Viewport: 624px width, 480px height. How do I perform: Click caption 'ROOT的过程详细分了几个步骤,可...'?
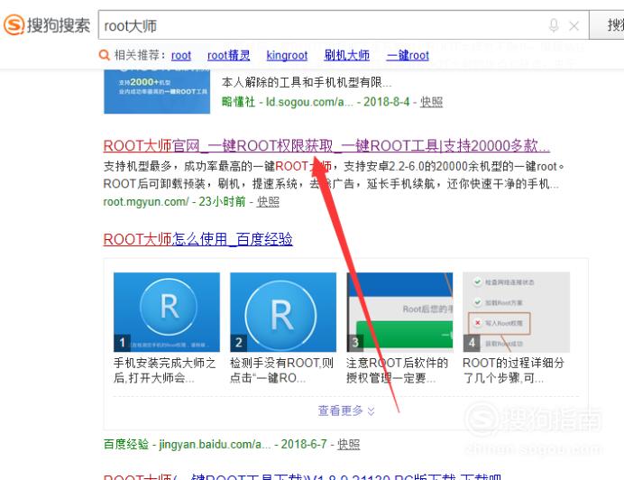[514, 370]
